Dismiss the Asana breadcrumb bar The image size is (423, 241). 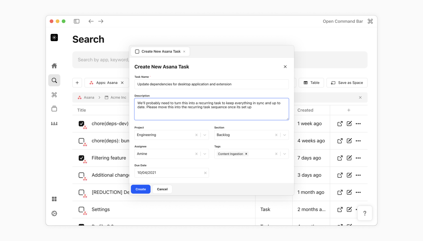click(360, 97)
